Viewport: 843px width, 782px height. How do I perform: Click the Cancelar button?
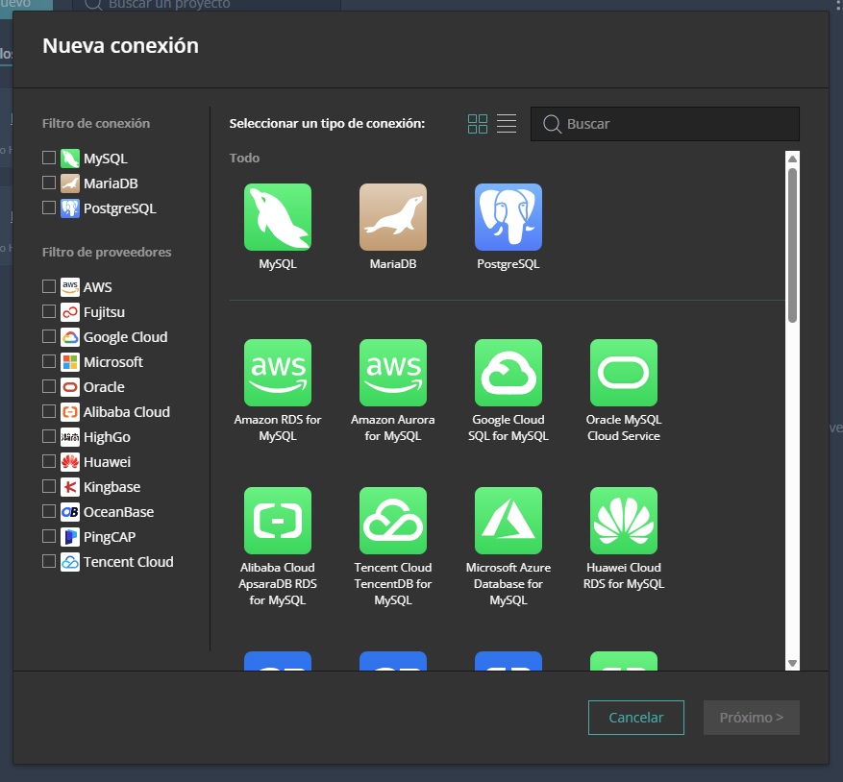coord(636,718)
